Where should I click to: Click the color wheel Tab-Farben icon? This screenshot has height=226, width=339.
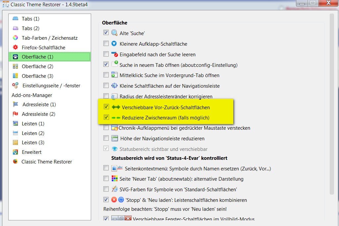tap(15, 38)
